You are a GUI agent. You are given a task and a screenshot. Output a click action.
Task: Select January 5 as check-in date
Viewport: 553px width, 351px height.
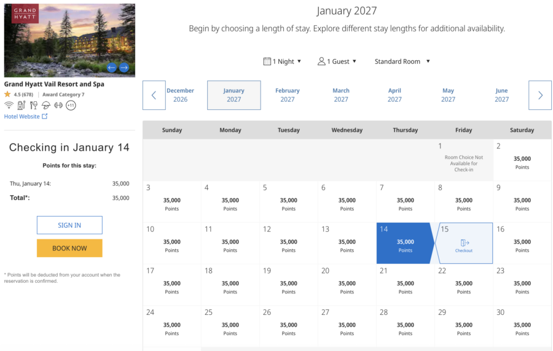(289, 202)
